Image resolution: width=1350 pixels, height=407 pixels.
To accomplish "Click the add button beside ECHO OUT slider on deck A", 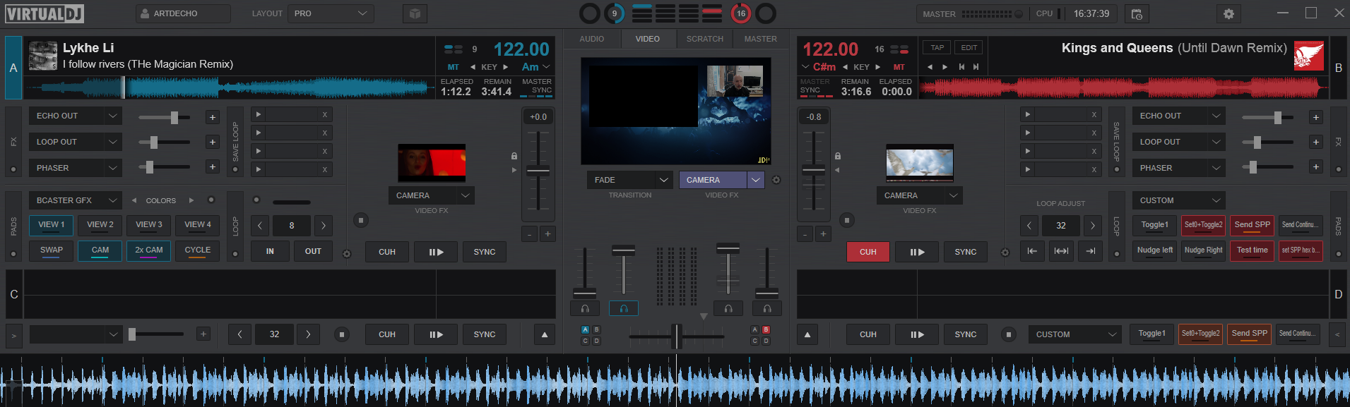I will coord(212,117).
